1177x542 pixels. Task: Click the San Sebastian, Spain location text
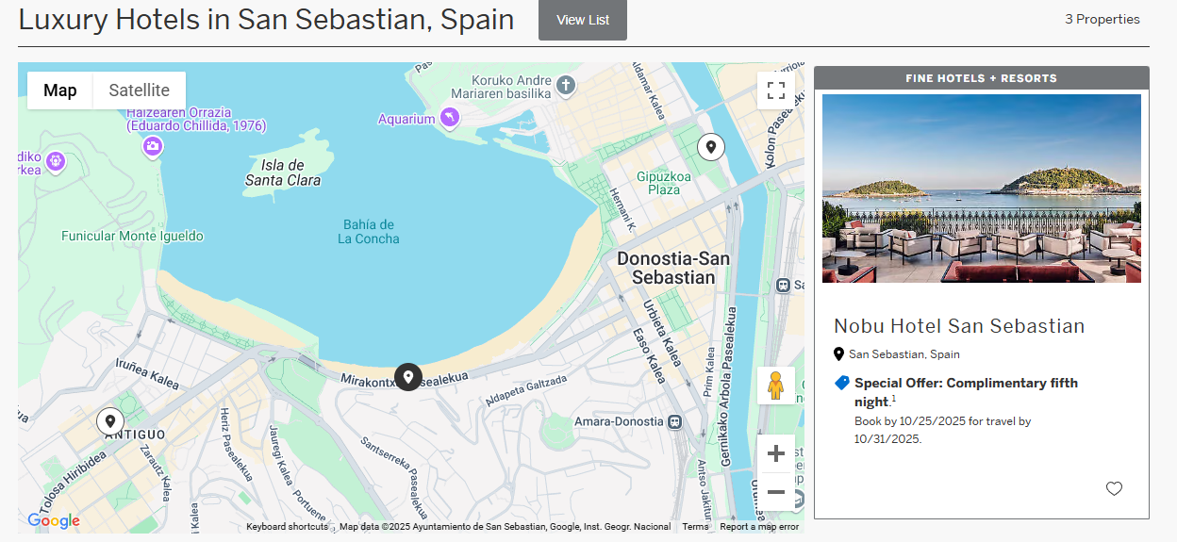click(x=904, y=354)
